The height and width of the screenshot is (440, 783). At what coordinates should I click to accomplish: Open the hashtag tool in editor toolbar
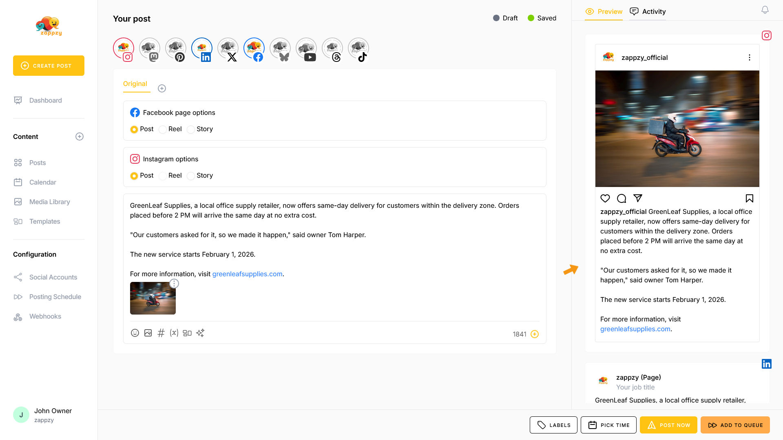coord(161,333)
